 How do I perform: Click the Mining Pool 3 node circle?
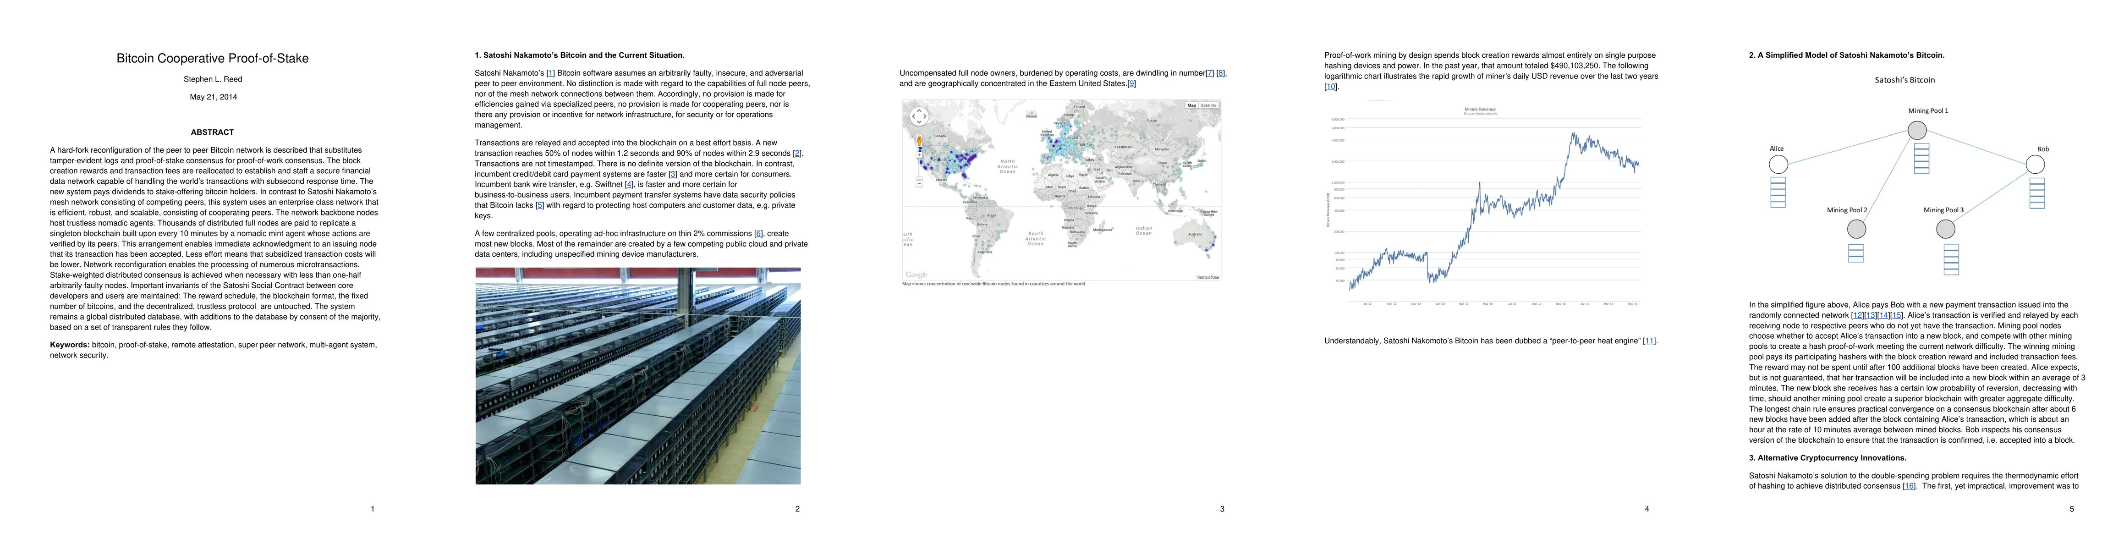(1945, 228)
